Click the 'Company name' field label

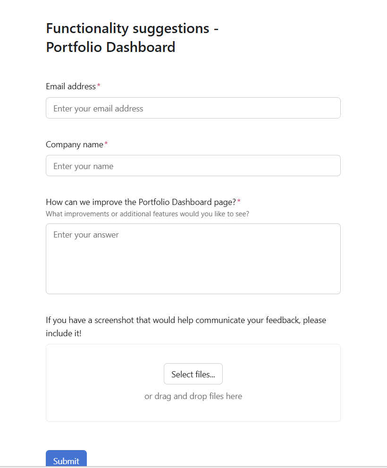click(75, 145)
